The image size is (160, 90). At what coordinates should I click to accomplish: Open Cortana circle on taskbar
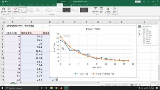41,88
